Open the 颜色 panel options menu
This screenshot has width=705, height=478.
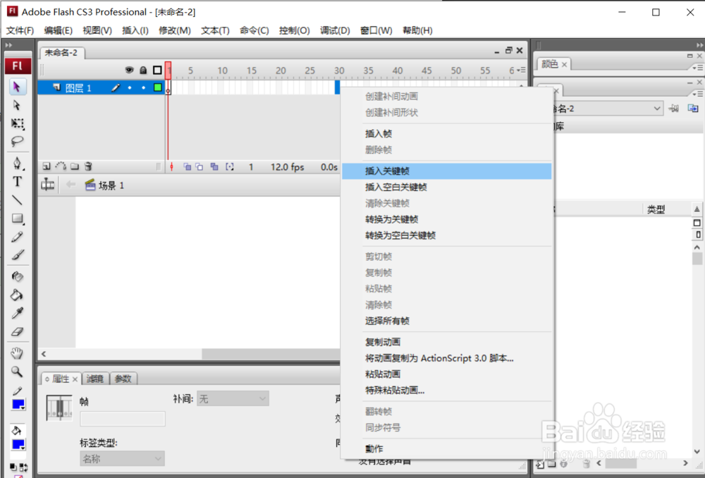coord(697,68)
